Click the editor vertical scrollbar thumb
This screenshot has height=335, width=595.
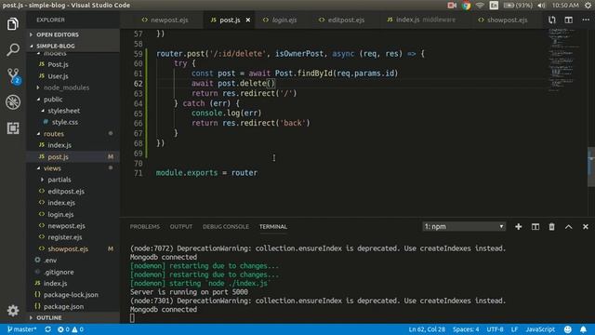point(591,167)
